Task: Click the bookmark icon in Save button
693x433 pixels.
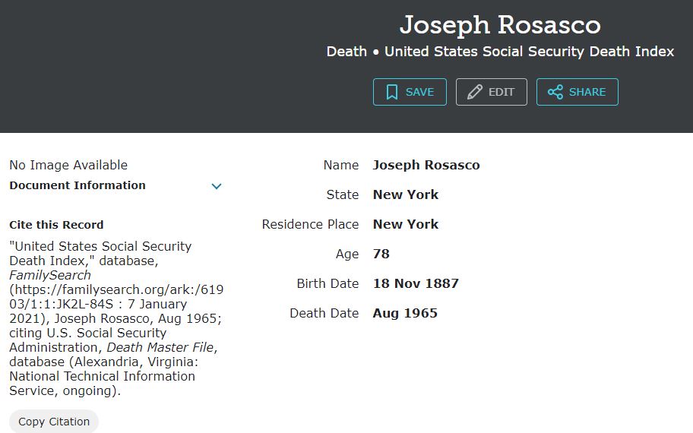Action: [392, 92]
